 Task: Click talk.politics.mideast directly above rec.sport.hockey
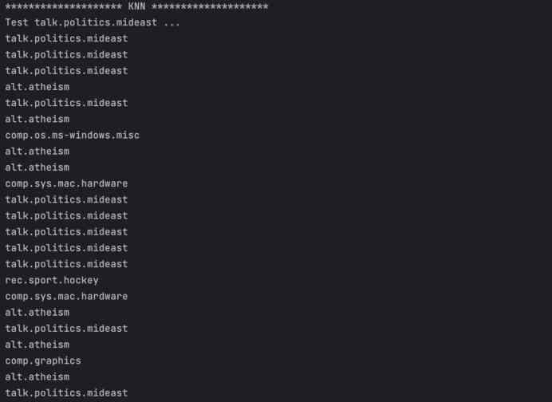pyautogui.click(x=66, y=264)
